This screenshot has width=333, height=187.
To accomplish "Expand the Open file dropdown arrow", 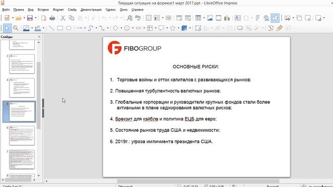I will point(24,18).
